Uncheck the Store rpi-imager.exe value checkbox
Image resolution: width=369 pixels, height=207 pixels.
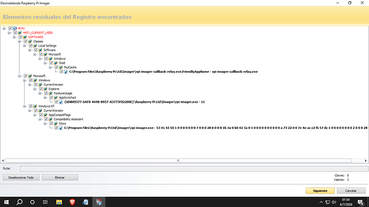point(56,128)
